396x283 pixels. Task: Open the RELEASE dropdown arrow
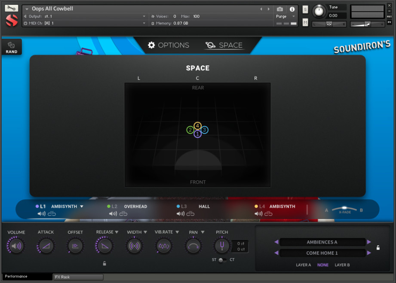click(x=117, y=232)
